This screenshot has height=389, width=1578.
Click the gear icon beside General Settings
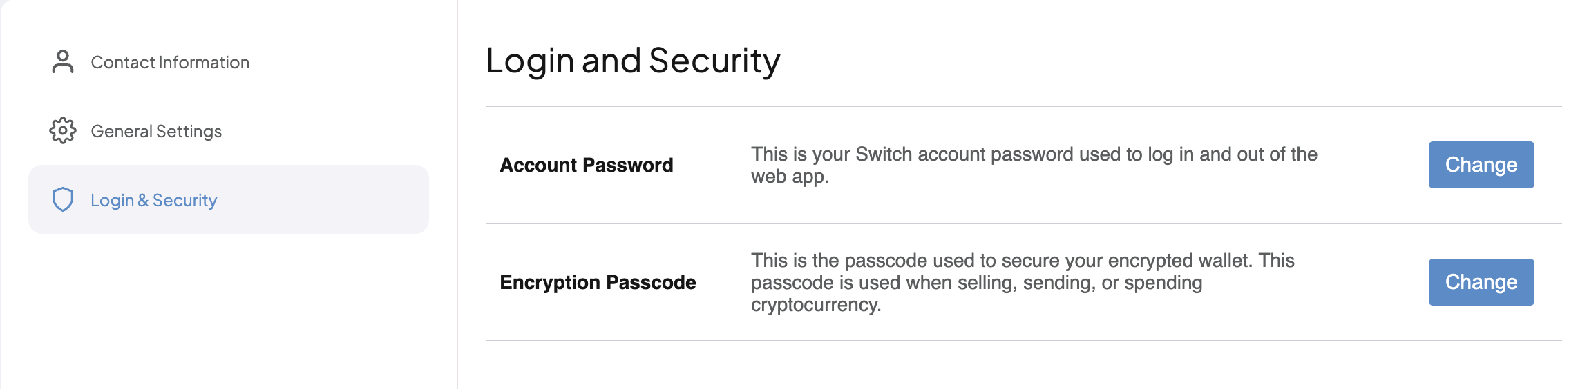click(x=63, y=130)
